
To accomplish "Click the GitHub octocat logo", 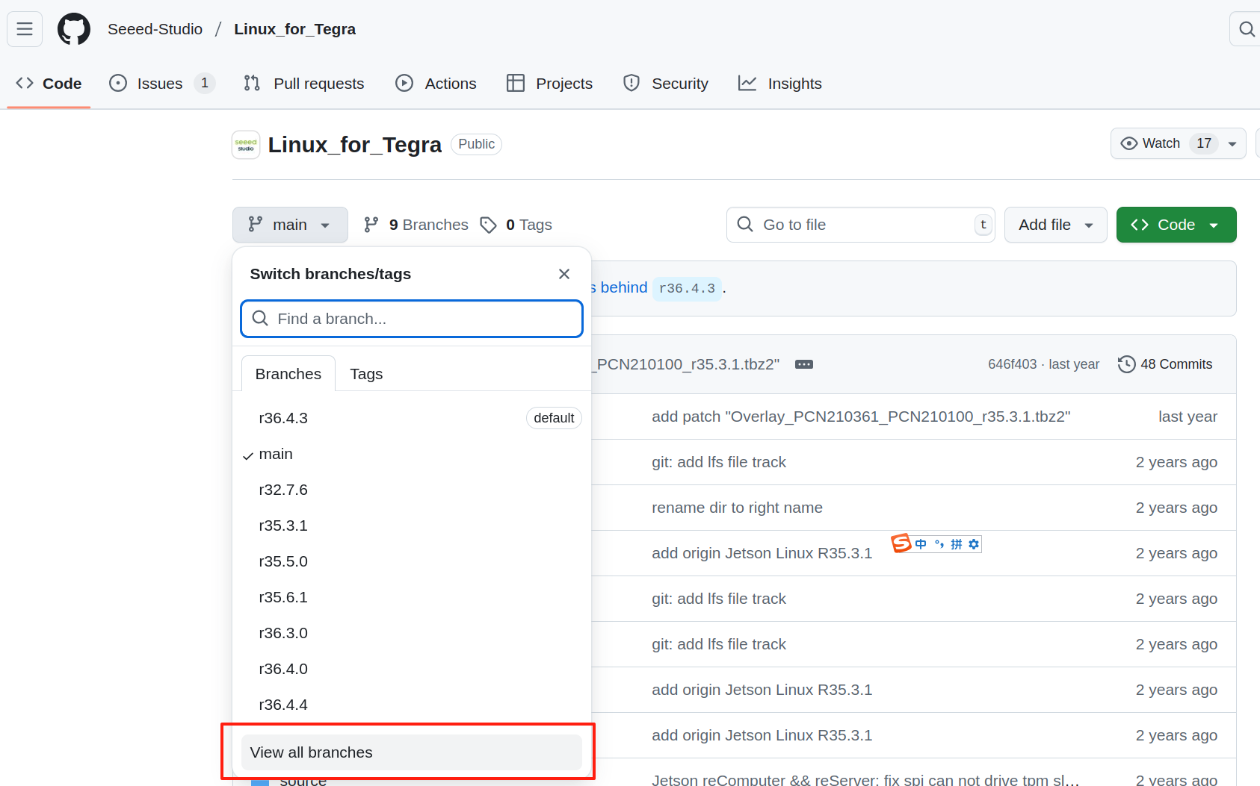I will click(x=74, y=29).
